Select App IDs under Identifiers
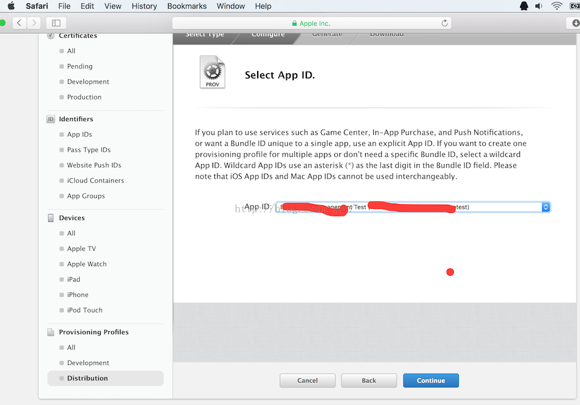580x405 pixels. coord(79,134)
